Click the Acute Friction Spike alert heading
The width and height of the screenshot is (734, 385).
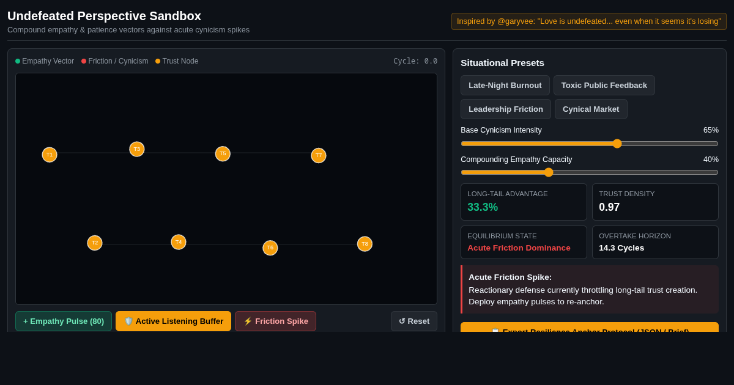[510, 277]
